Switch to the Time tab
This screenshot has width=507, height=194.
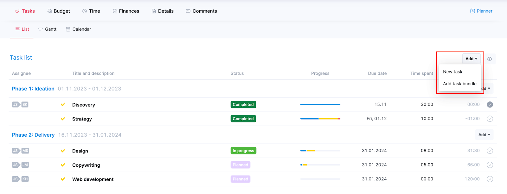pos(91,11)
